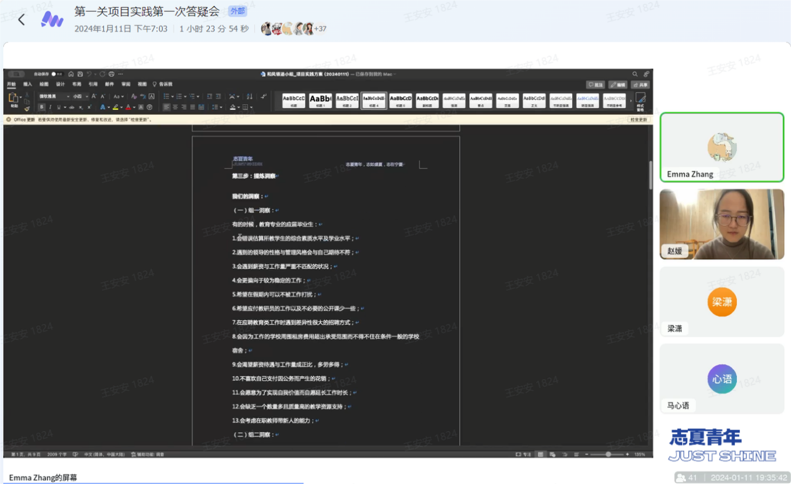Switch to print layout view in status bar
791x484 pixels.
click(541, 455)
